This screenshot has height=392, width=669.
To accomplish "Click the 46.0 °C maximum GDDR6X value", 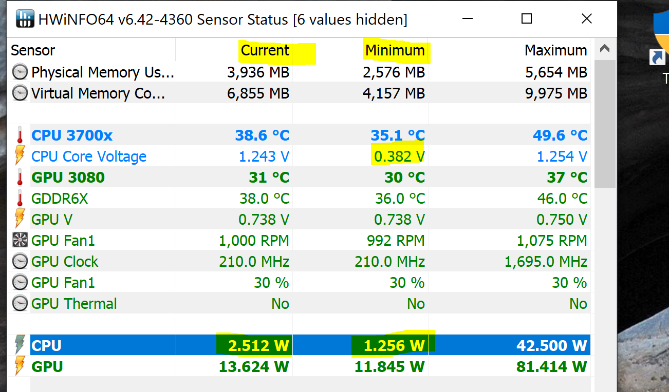I will coord(562,199).
